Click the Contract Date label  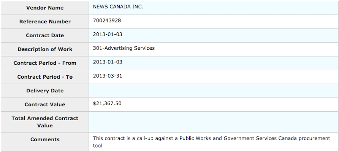tap(45, 35)
